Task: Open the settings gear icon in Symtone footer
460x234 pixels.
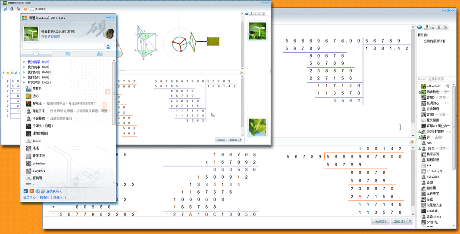Action: point(38,191)
